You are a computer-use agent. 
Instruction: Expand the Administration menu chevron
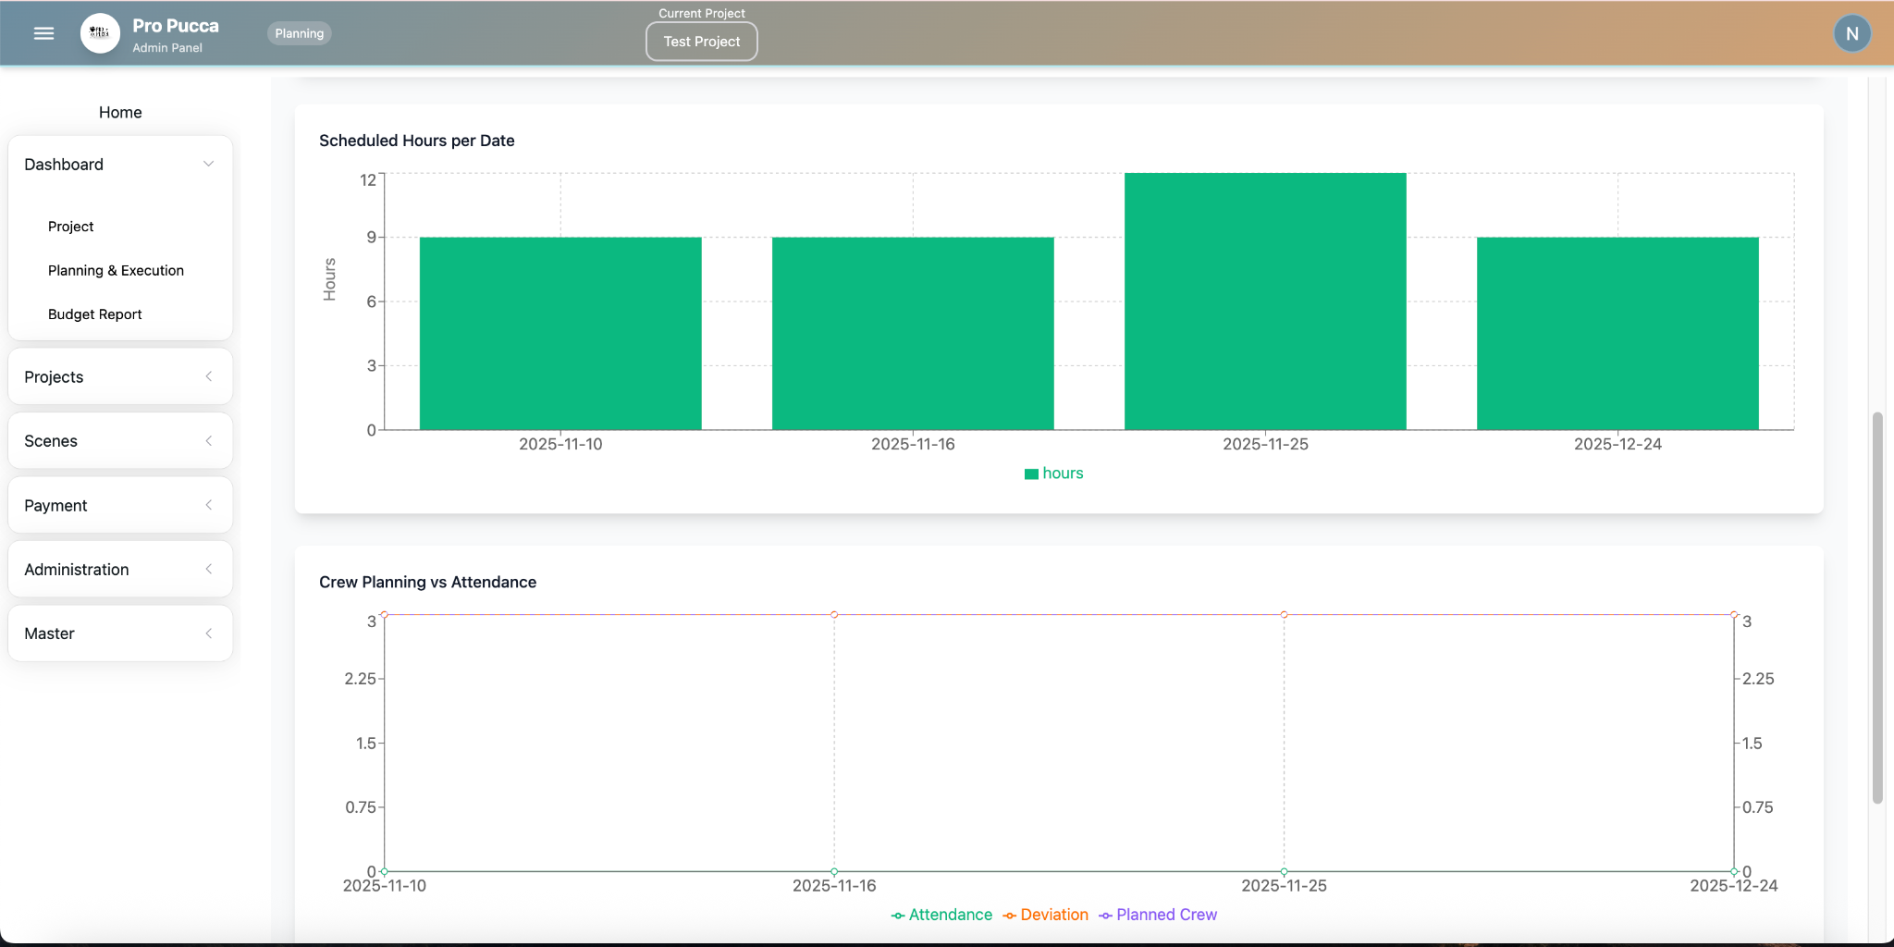208,570
